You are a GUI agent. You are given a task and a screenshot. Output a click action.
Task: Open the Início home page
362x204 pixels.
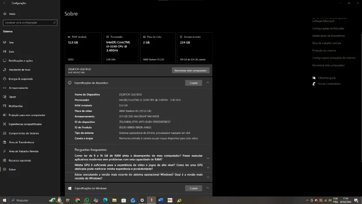(12, 14)
